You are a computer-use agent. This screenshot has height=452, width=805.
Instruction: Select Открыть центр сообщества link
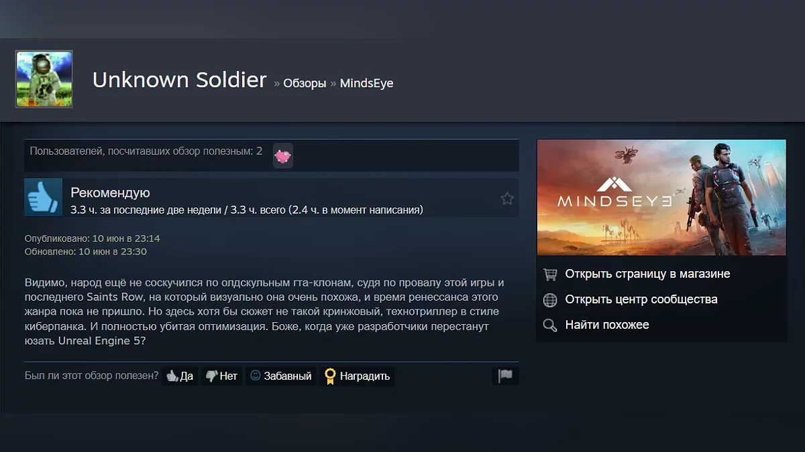coord(641,299)
